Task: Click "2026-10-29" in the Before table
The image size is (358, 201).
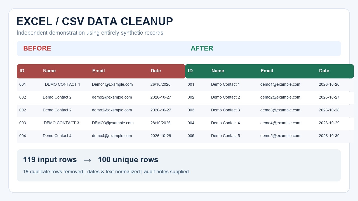Action: 161,136
